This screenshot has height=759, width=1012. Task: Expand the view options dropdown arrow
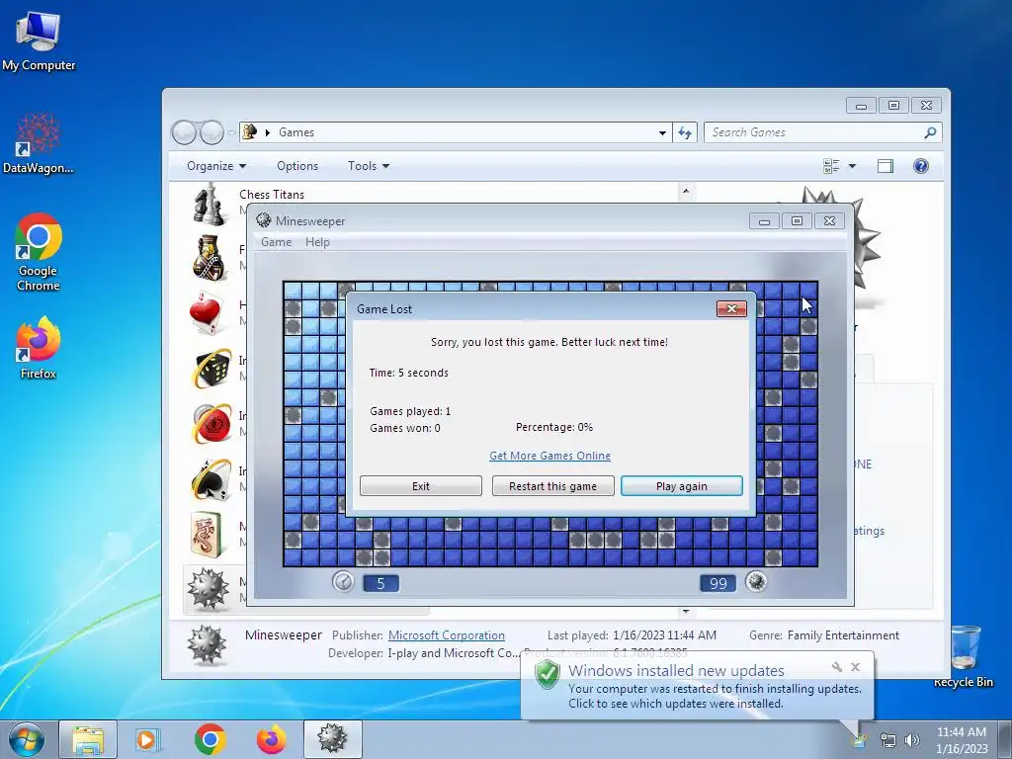coord(852,166)
